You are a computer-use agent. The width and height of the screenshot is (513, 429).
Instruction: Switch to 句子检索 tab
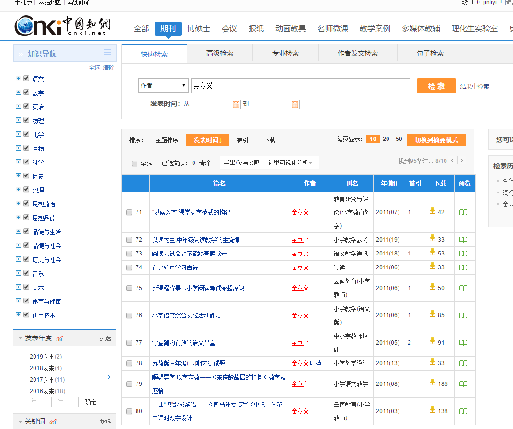430,53
